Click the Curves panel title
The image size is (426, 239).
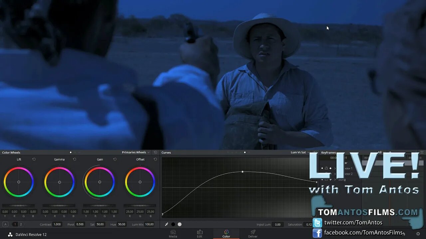click(166, 152)
